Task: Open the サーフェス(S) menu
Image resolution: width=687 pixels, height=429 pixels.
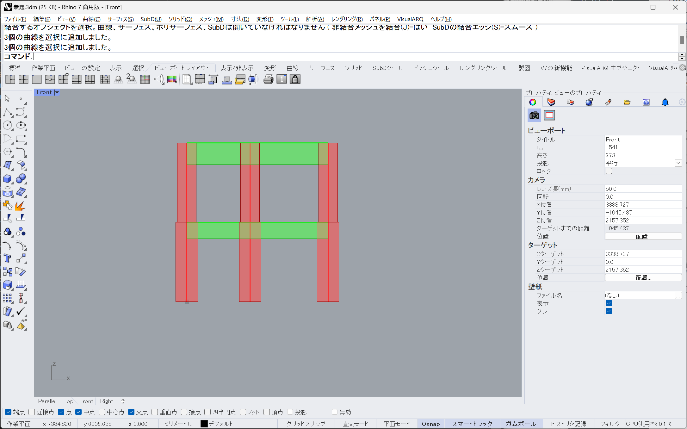Action: click(x=121, y=19)
